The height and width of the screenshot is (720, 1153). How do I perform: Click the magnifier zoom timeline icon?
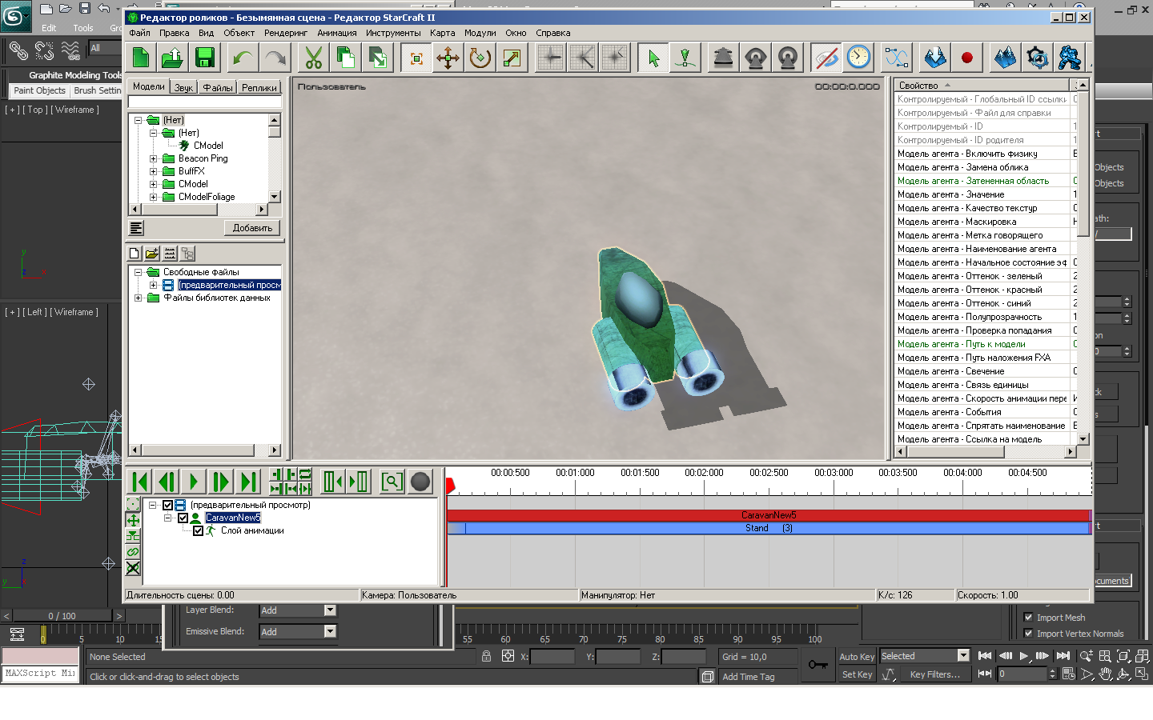click(x=392, y=482)
